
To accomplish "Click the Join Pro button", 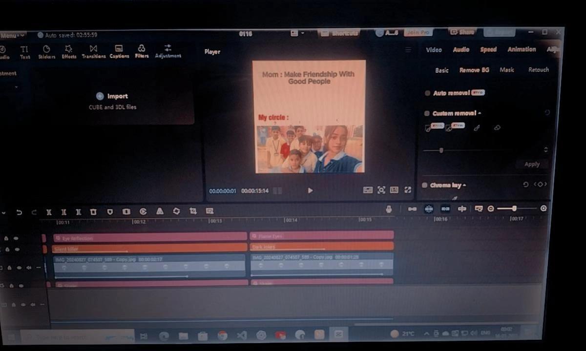I will (418, 32).
